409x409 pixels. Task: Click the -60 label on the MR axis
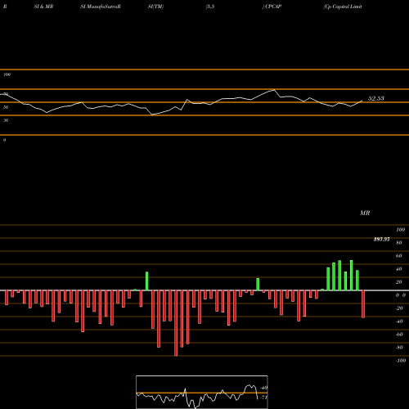pyautogui.click(x=399, y=335)
